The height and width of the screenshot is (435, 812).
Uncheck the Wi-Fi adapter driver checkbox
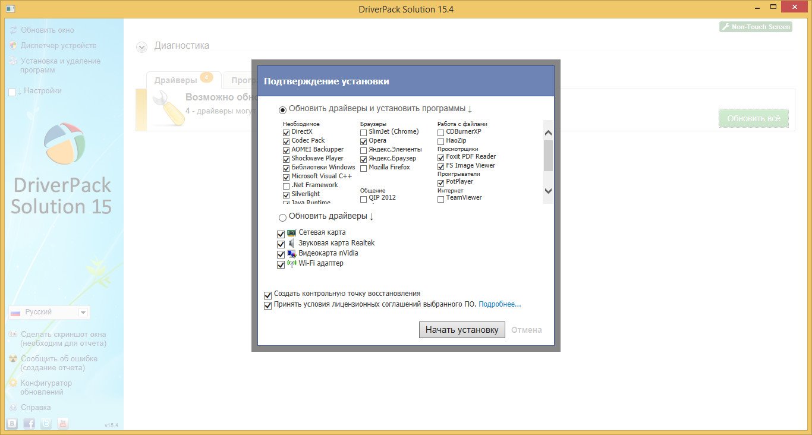(x=281, y=264)
